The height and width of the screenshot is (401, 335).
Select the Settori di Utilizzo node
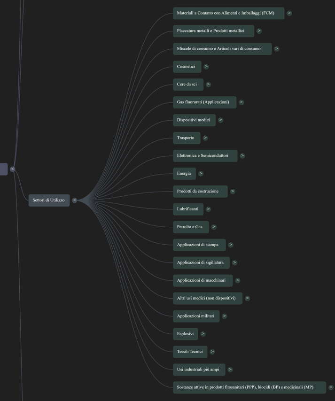pos(49,200)
